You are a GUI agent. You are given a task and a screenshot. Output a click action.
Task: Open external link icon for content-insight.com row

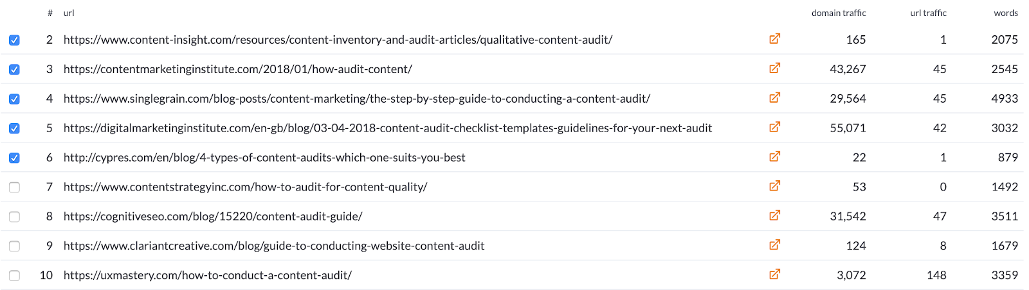pyautogui.click(x=774, y=39)
